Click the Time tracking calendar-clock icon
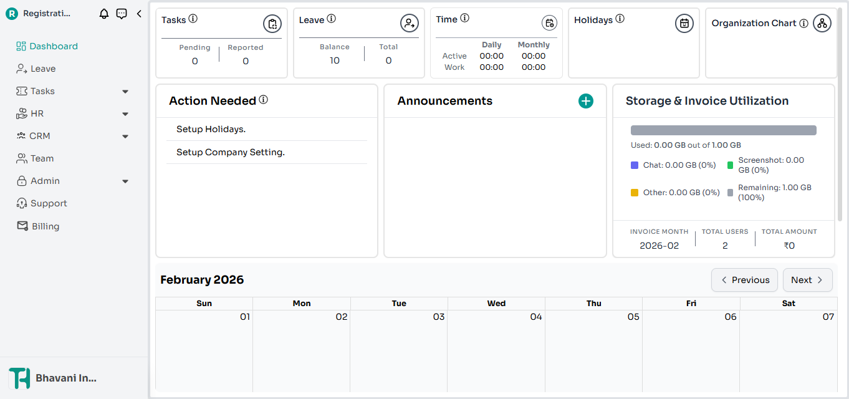 tap(549, 23)
